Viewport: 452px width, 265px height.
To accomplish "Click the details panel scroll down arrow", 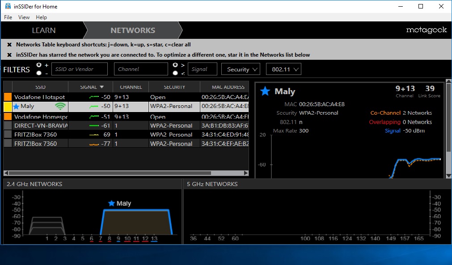I will tap(448, 175).
